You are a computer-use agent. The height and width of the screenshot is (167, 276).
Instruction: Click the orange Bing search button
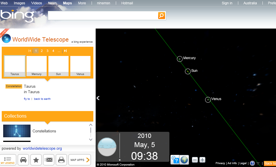[x=162, y=16]
